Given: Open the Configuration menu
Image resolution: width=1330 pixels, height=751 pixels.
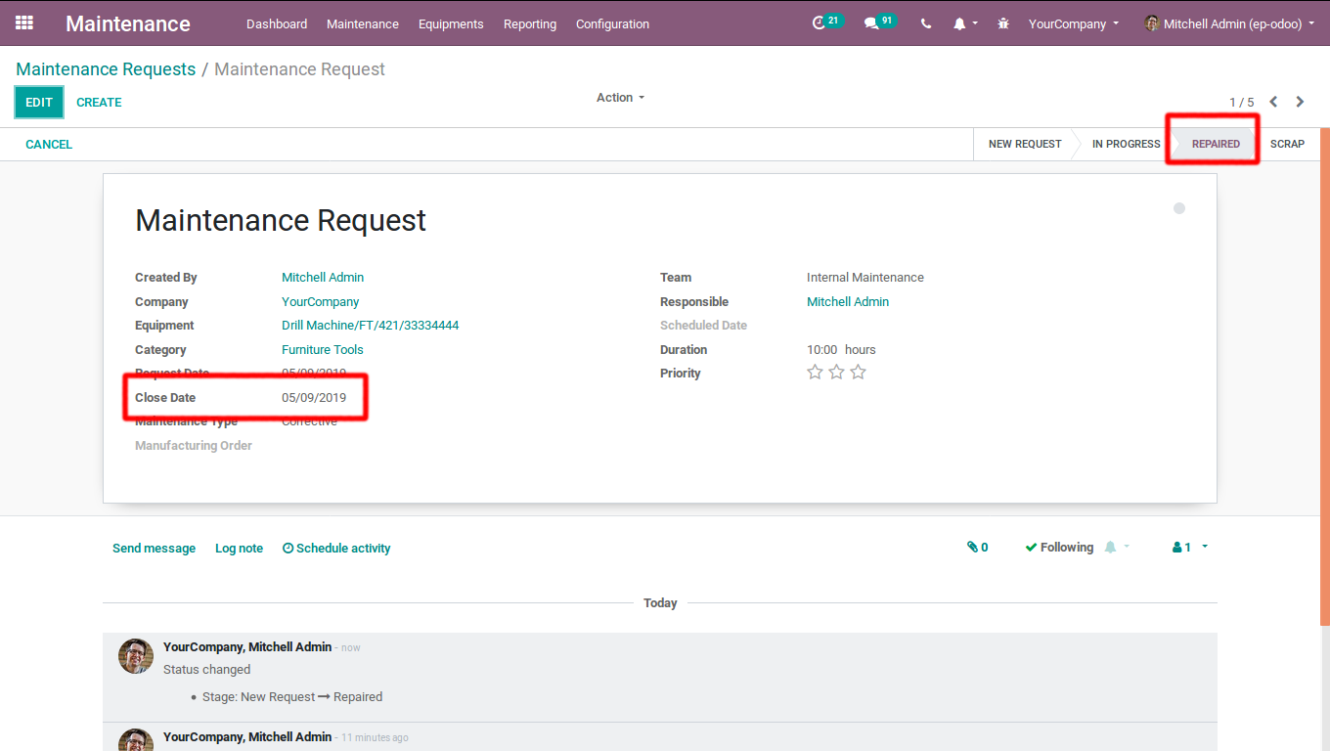Looking at the screenshot, I should (x=612, y=23).
